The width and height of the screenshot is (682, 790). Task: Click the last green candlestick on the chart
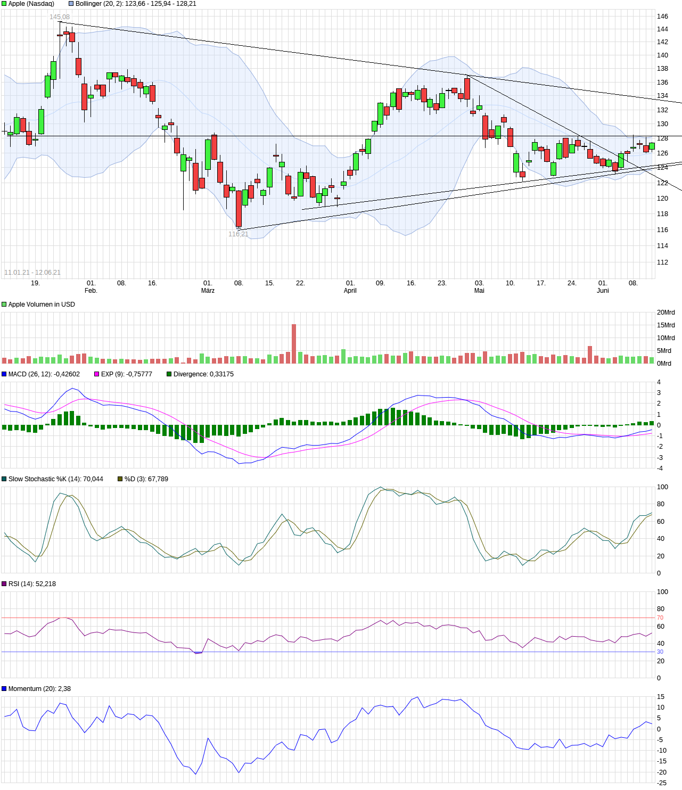point(652,146)
